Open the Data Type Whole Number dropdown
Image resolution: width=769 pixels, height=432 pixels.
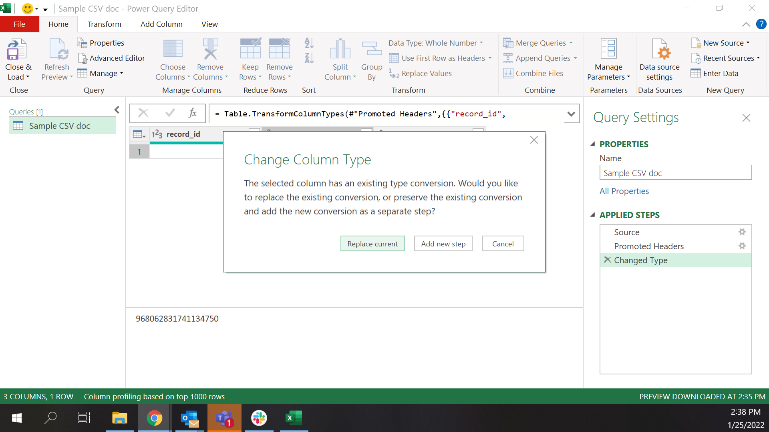(436, 43)
